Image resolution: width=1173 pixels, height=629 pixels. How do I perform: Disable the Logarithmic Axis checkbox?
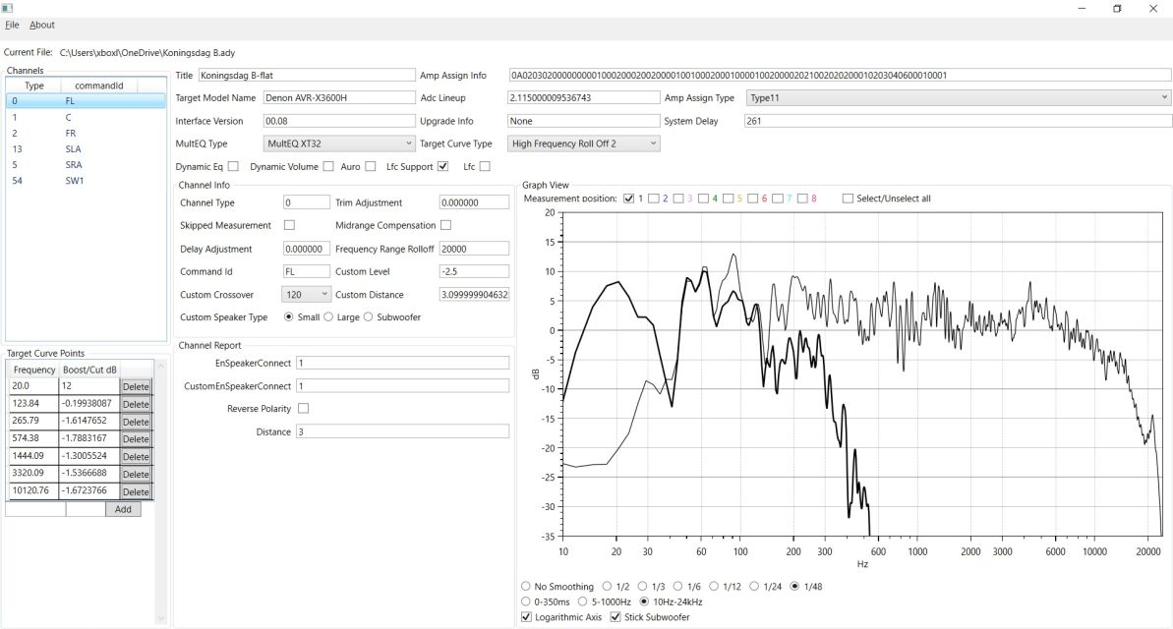tap(526, 617)
